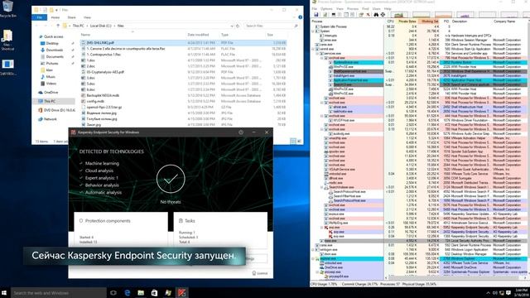This screenshot has height=298, width=530.
Task: Collapse the avp.exe process tree node
Action: coord(322,228)
